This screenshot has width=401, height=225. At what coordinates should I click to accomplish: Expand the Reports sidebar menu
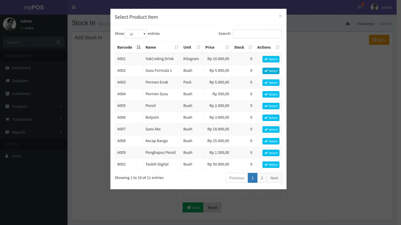coord(34,132)
